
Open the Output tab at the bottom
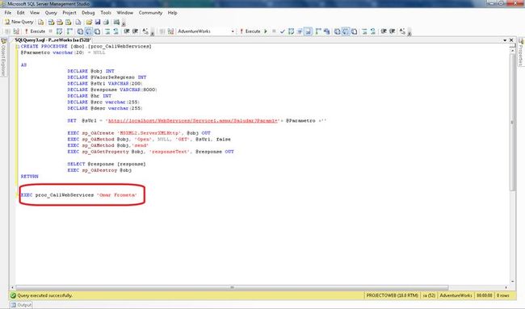[21, 305]
